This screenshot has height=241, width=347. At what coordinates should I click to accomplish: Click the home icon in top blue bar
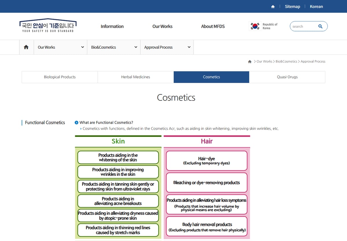coord(273,7)
